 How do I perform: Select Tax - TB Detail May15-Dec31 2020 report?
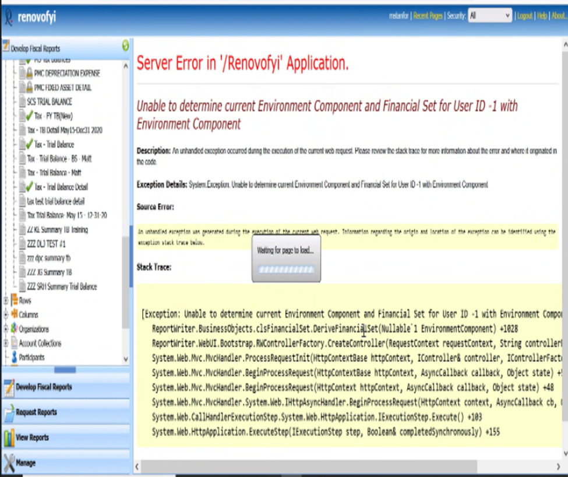65,130
